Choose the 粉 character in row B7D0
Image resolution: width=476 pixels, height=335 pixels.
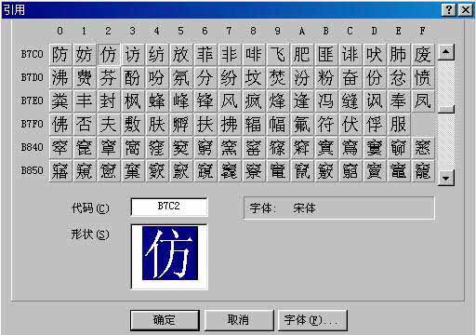pyautogui.click(x=325, y=78)
